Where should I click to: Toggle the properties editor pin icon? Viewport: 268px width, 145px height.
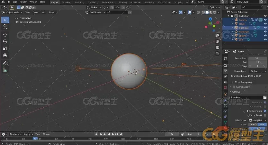pyautogui.click(x=265, y=51)
